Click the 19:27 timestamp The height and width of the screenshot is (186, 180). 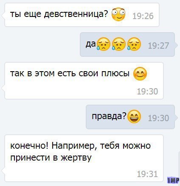click(158, 46)
